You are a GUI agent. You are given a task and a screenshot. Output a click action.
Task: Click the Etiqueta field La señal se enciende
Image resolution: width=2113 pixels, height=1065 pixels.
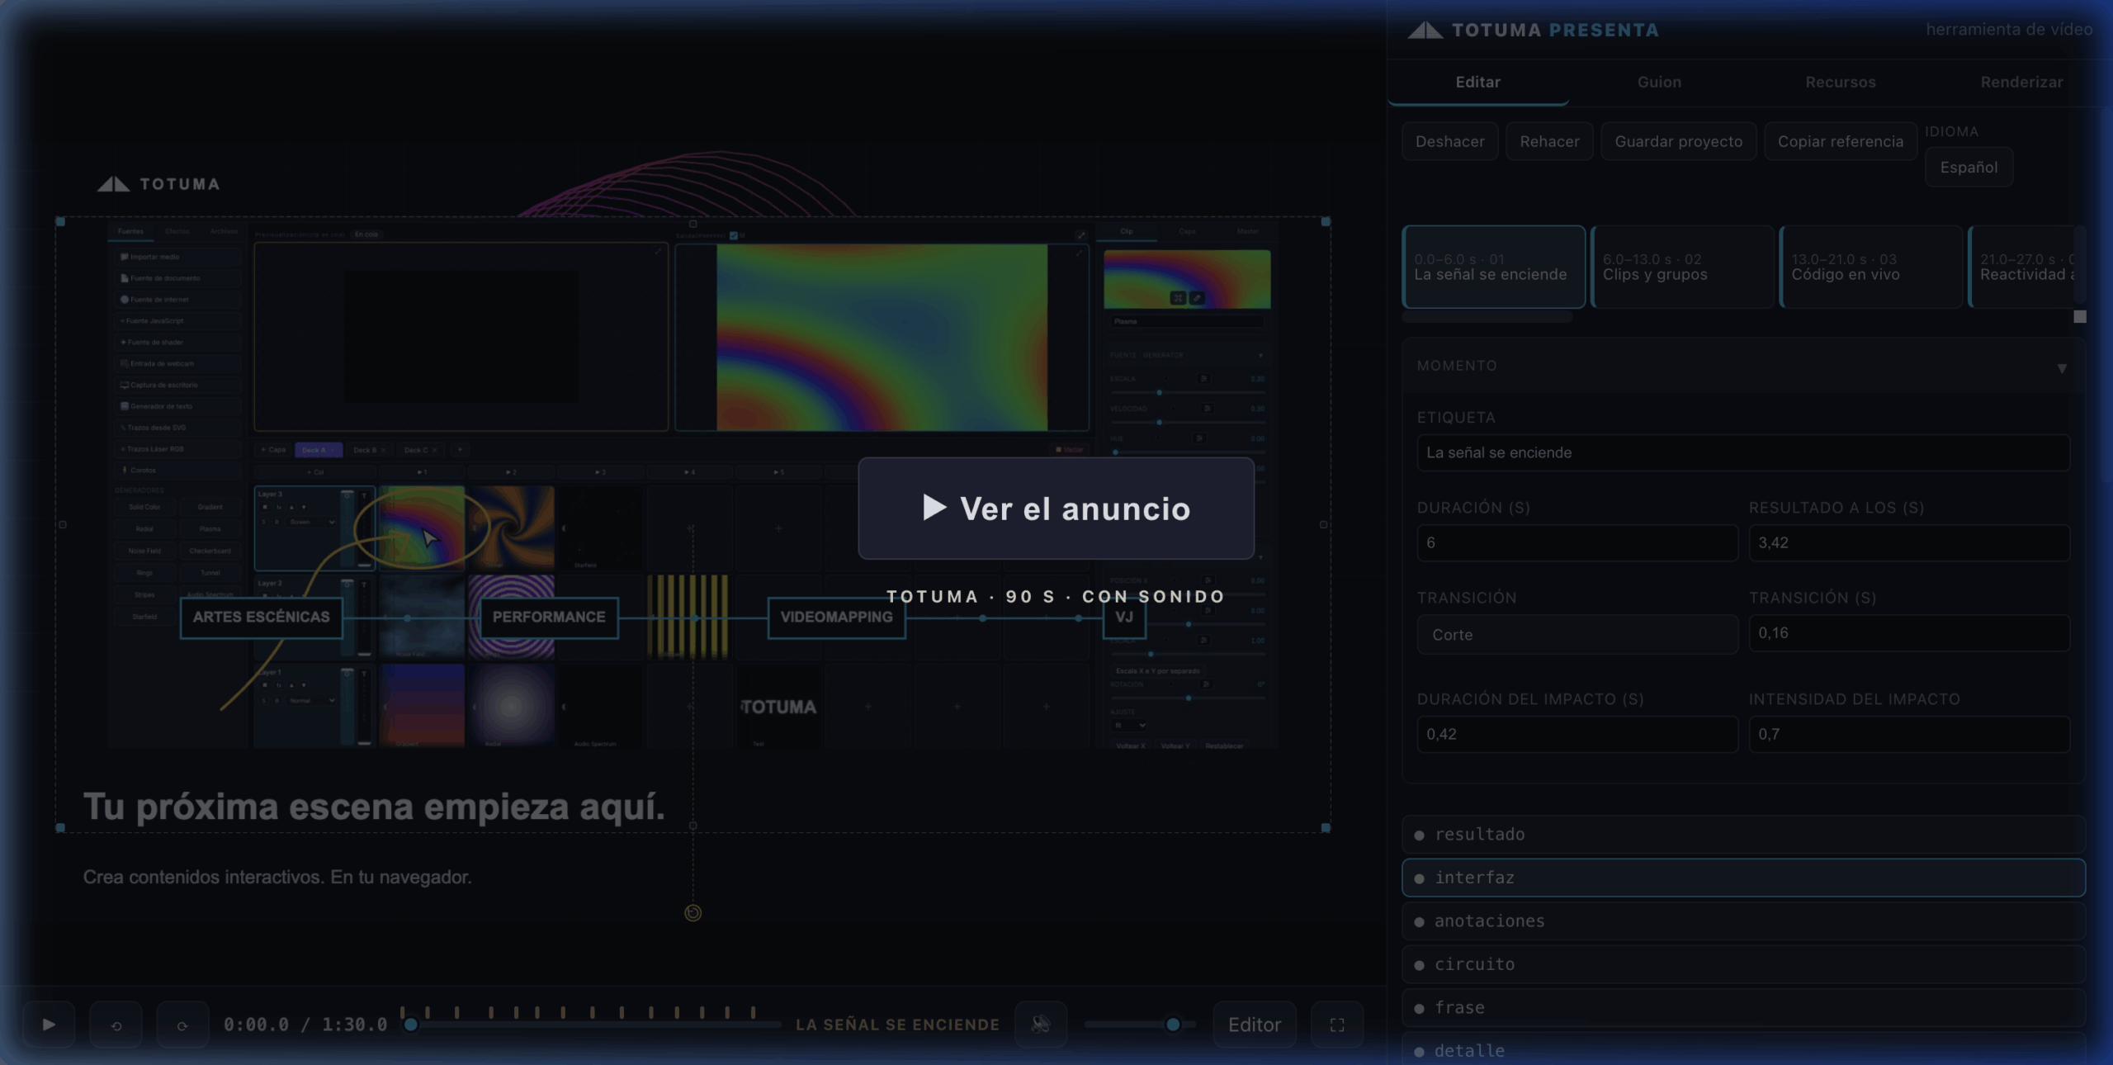pyautogui.click(x=1743, y=452)
